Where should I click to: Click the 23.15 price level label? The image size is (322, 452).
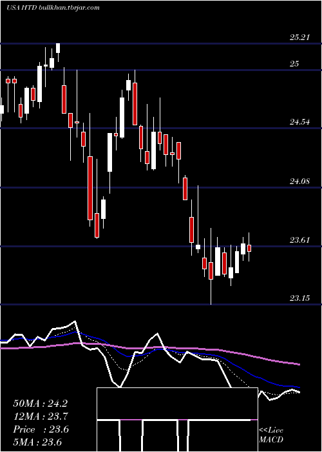tap(299, 298)
